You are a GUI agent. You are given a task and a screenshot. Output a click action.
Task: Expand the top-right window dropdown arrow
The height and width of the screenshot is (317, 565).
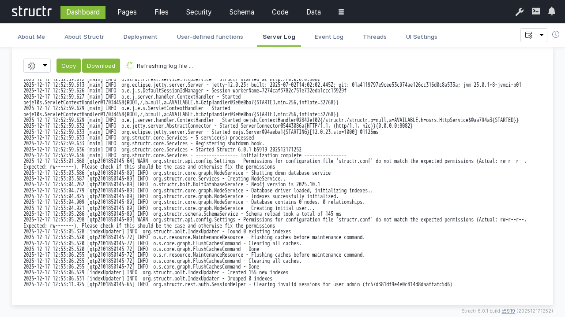542,35
